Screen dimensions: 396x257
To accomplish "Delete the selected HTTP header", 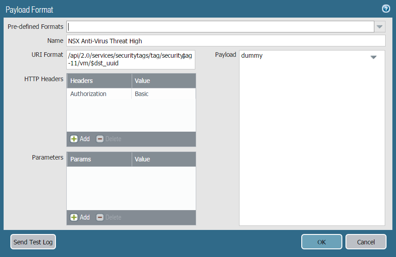I will click(x=109, y=139).
